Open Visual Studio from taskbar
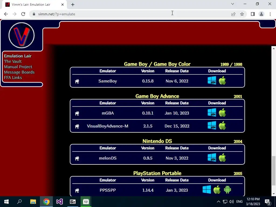276x207 pixels. [60, 202]
